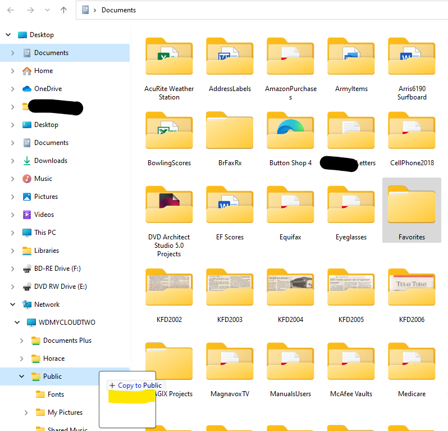The image size is (448, 431).
Task: Select the Medicare folder icon
Action: [412, 361]
